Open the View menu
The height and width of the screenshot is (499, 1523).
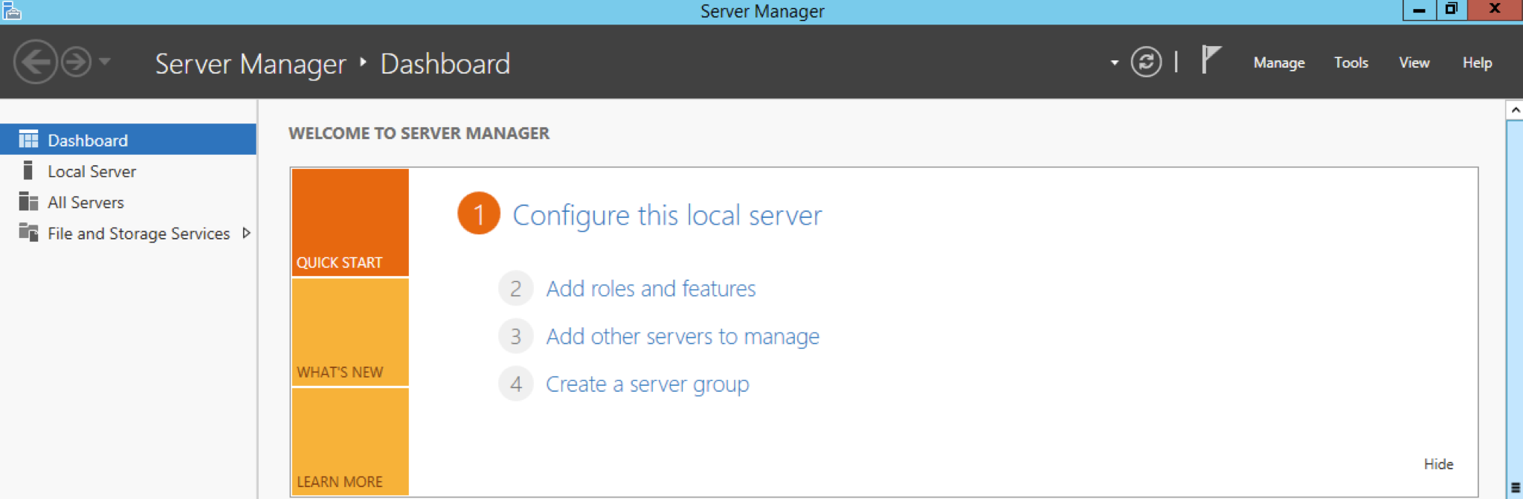[x=1414, y=62]
